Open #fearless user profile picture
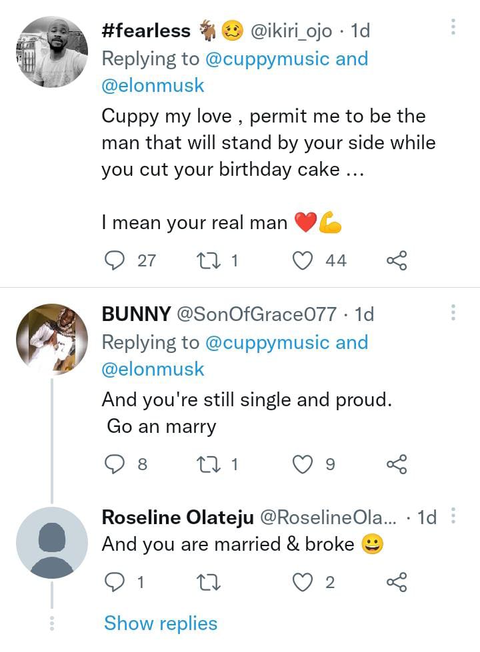This screenshot has width=480, height=652. [x=52, y=52]
